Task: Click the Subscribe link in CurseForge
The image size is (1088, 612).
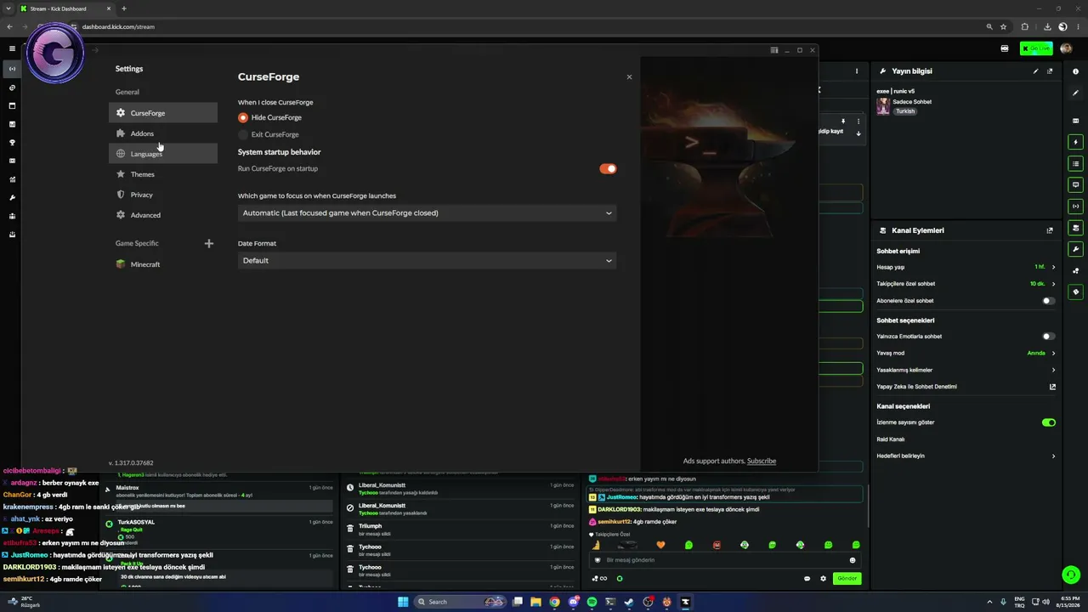Action: pyautogui.click(x=762, y=461)
